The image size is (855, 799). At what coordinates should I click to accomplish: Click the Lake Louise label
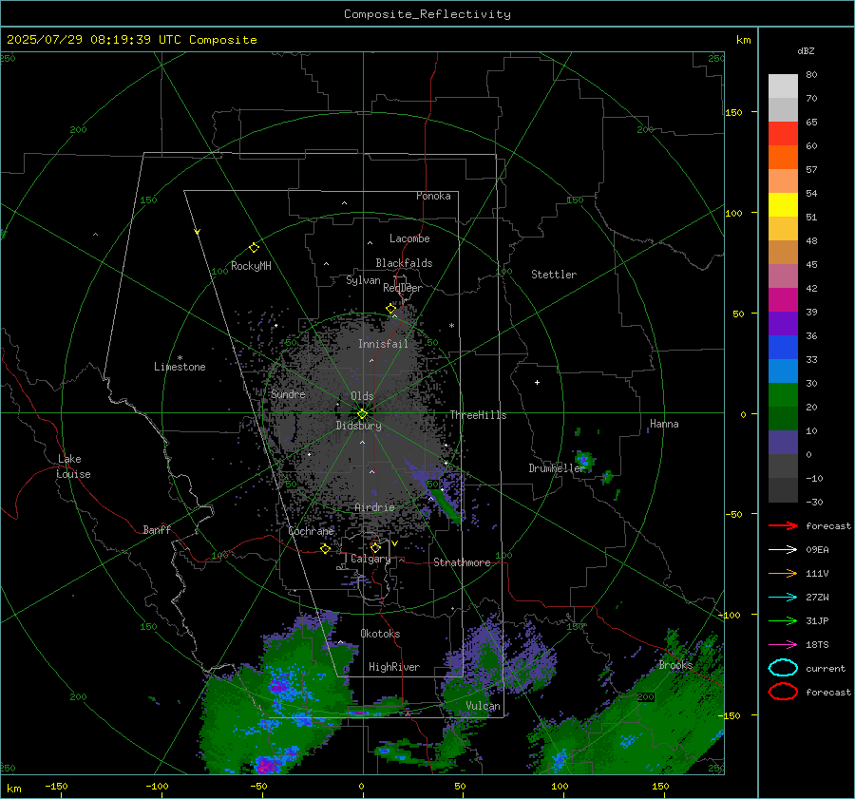pyautogui.click(x=73, y=466)
